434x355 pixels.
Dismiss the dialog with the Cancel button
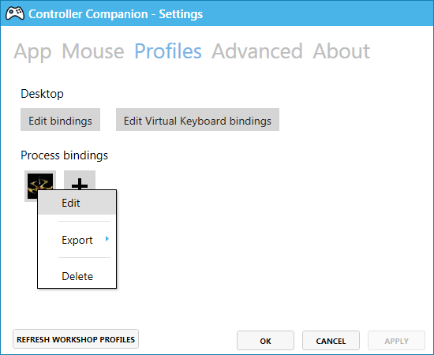click(331, 341)
